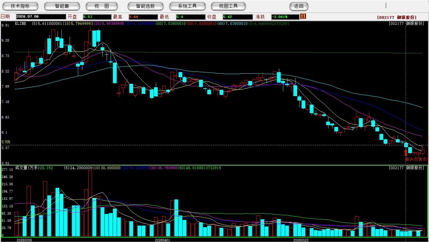Click the 系统工具 button
429x242 pixels.
(x=187, y=6)
